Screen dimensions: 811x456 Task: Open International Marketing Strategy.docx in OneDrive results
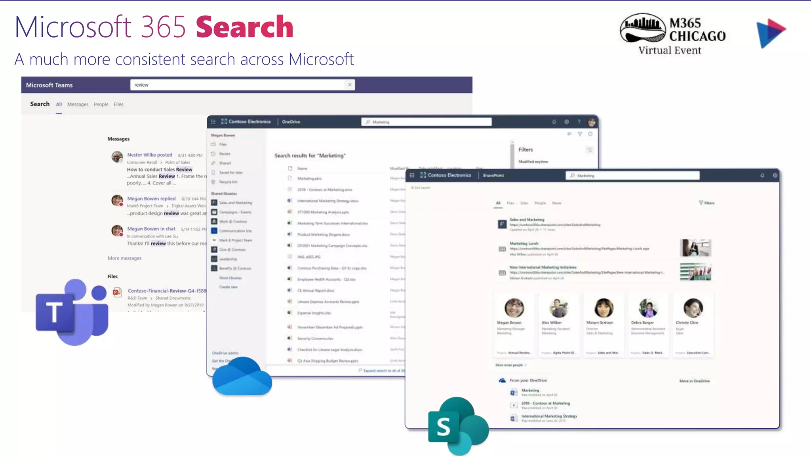(327, 201)
